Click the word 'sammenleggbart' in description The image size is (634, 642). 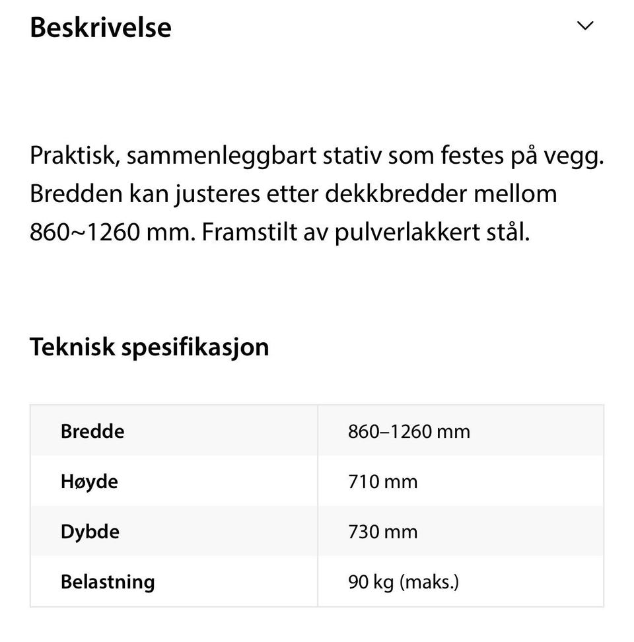point(221,157)
